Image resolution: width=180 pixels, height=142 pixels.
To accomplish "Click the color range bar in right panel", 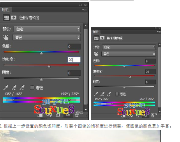I will pyautogui.click(x=124, y=104).
